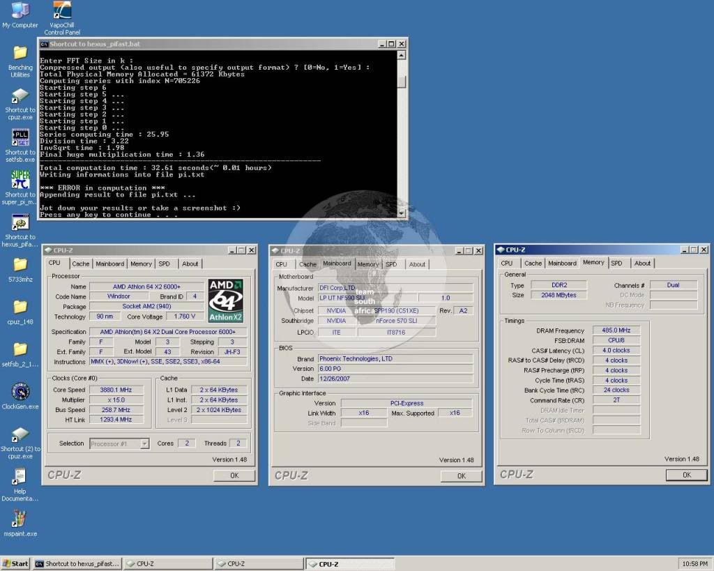This screenshot has height=571, width=714.
Task: Click the AMD 64 Athlon X2 logo
Action: click(225, 300)
